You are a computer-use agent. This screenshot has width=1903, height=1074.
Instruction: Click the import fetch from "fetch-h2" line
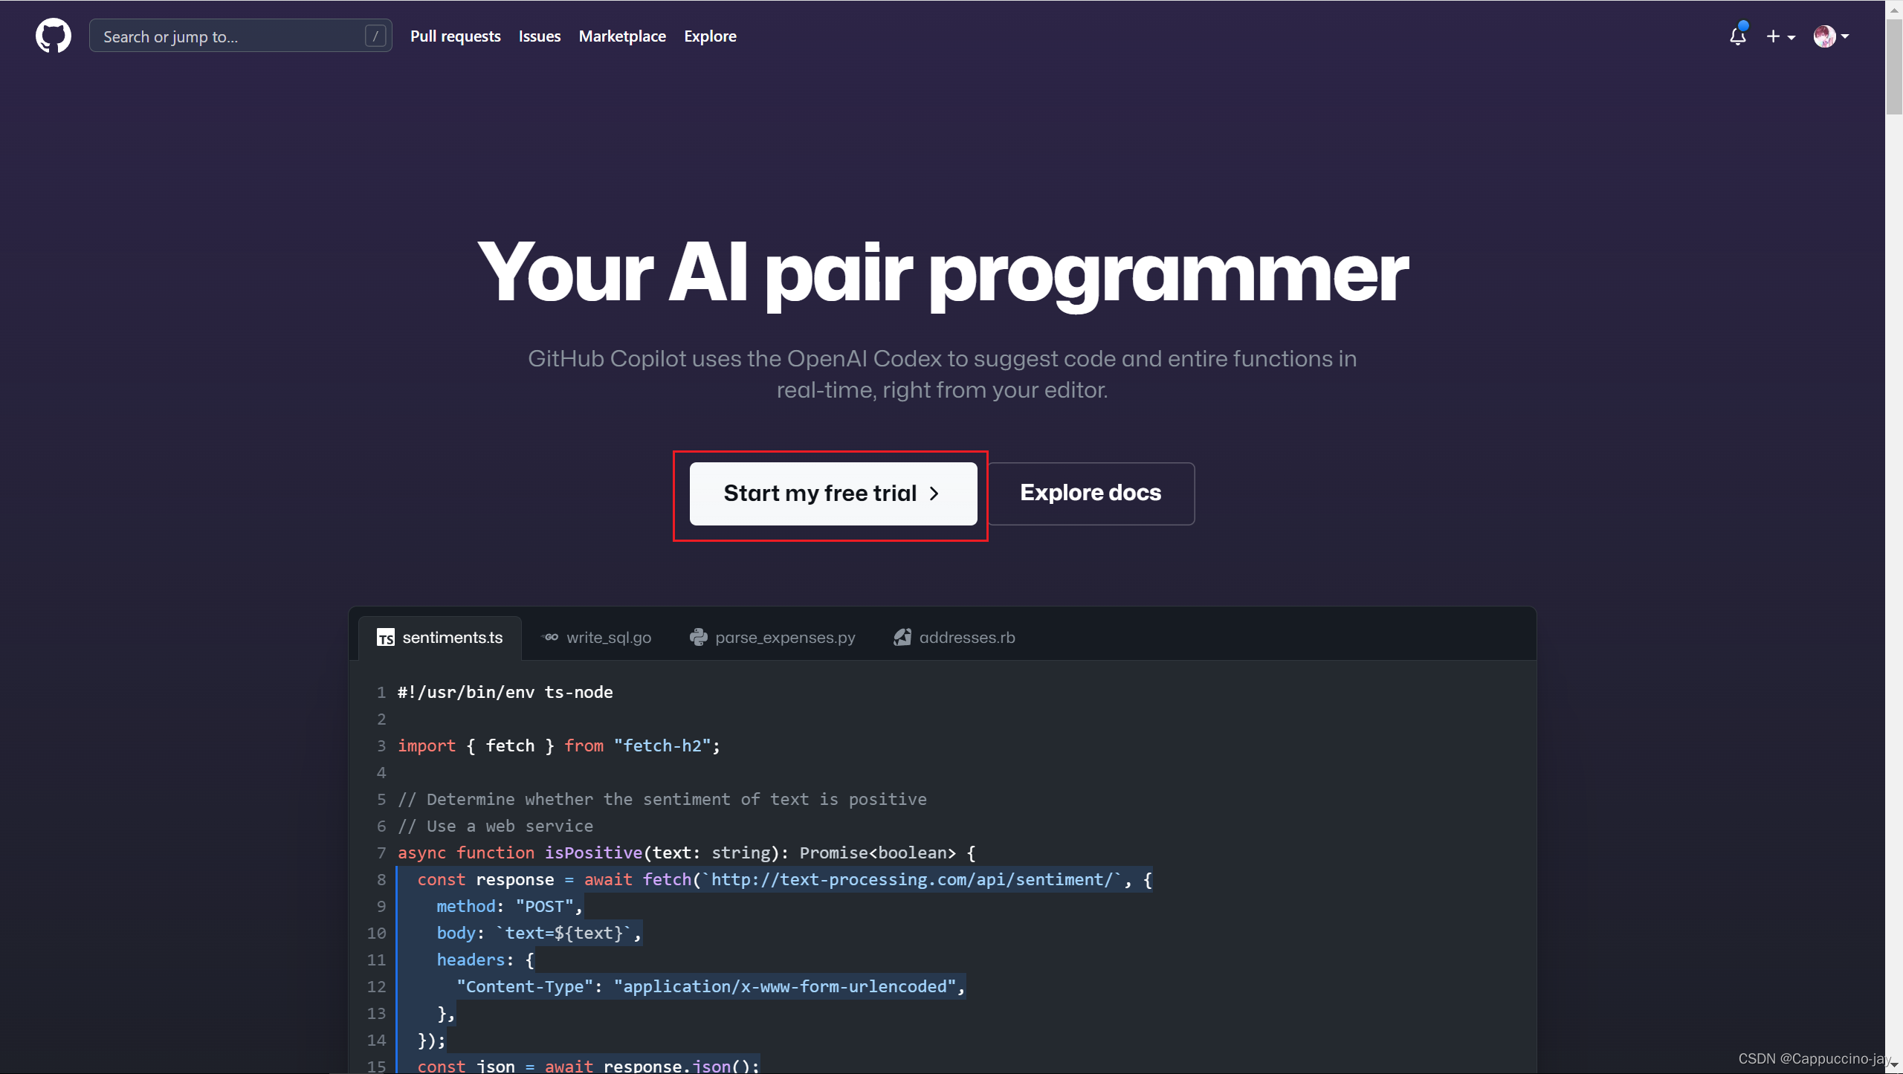[559, 746]
